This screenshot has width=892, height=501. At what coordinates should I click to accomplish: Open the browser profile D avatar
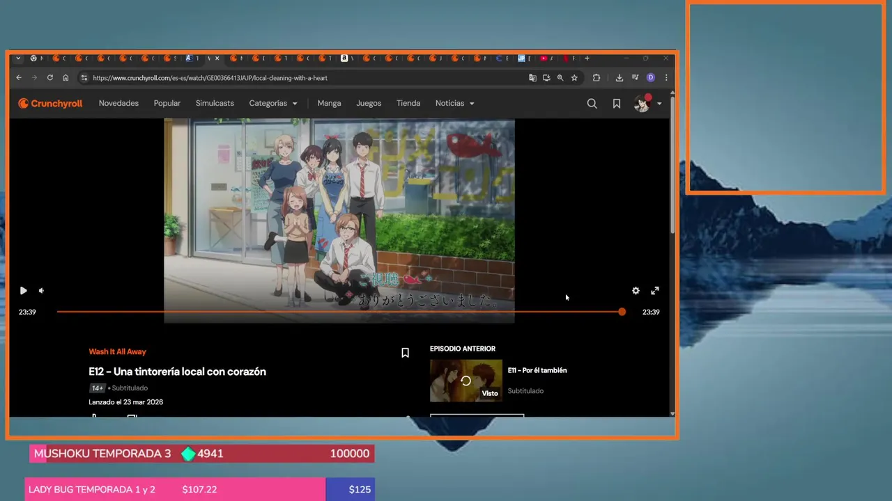coord(651,78)
